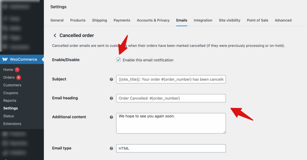
Task: Click into the Email heading input field
Action: pyautogui.click(x=171, y=98)
